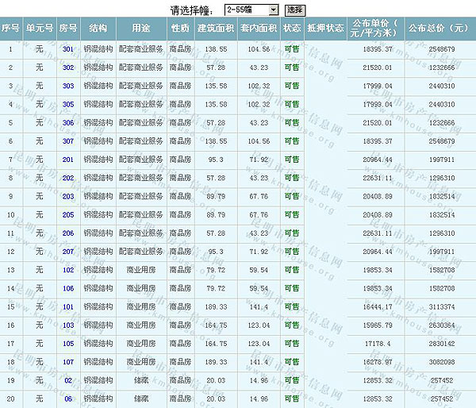Click the 房号 column header
The width and height of the screenshot is (476, 408).
pos(68,28)
